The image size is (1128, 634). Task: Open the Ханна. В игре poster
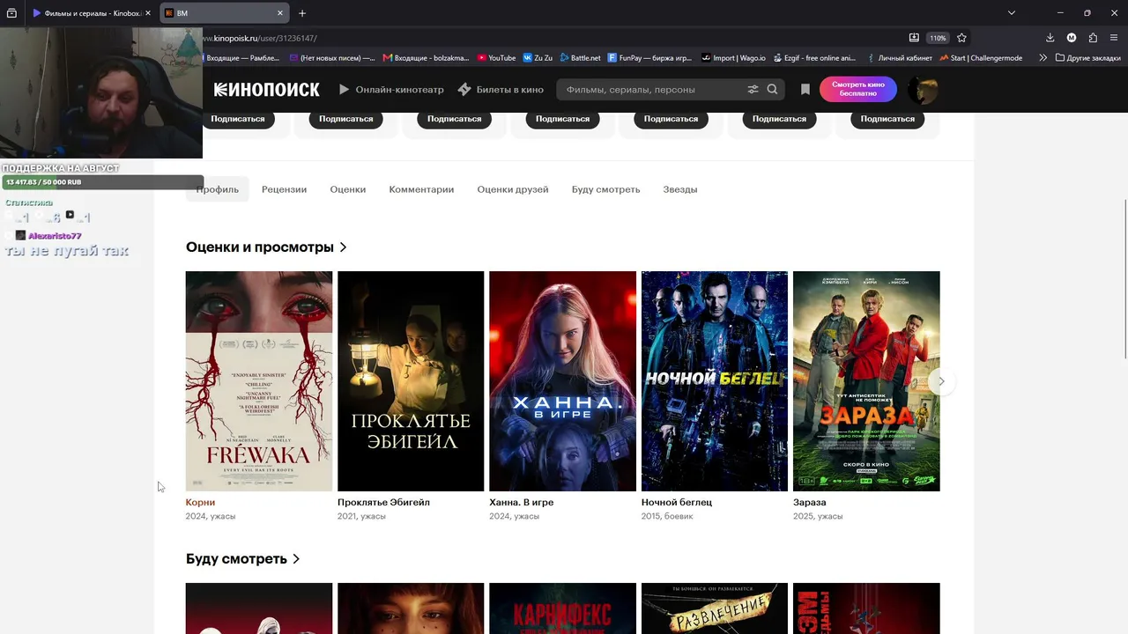click(562, 381)
